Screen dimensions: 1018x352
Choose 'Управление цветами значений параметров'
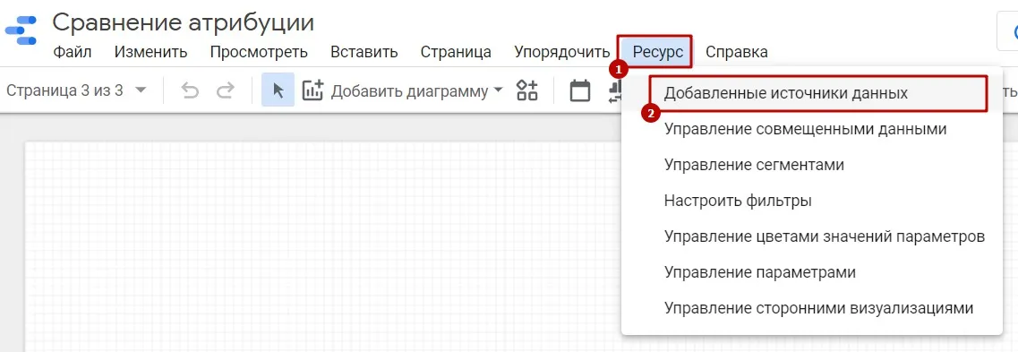tap(811, 236)
